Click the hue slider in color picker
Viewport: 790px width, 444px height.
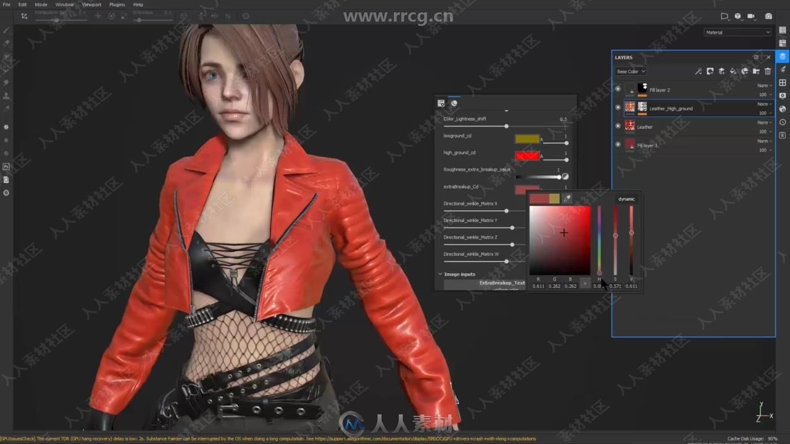(x=599, y=240)
